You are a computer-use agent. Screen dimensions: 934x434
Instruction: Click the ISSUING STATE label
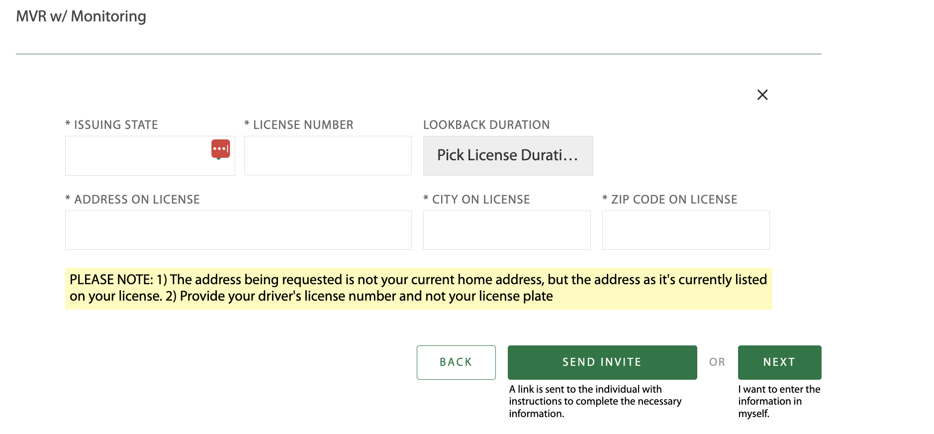coord(112,125)
